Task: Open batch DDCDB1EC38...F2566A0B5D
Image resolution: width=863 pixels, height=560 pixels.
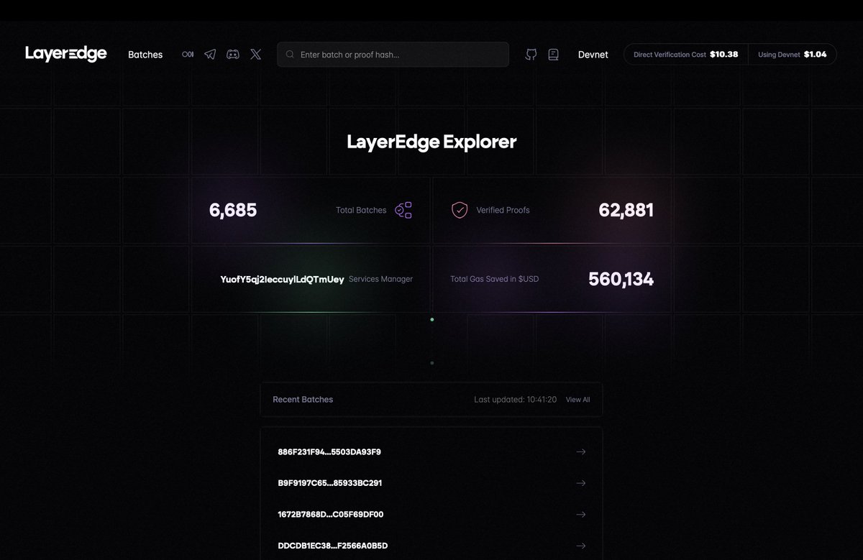Action: click(x=333, y=546)
